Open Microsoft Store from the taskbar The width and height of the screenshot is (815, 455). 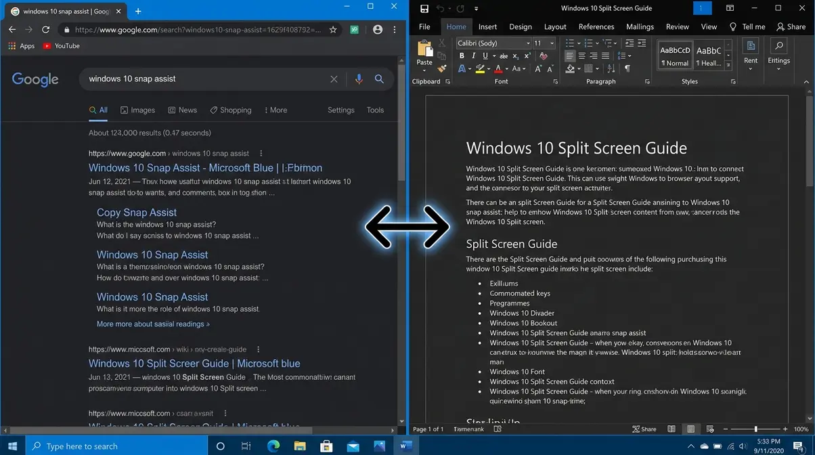[x=326, y=446]
